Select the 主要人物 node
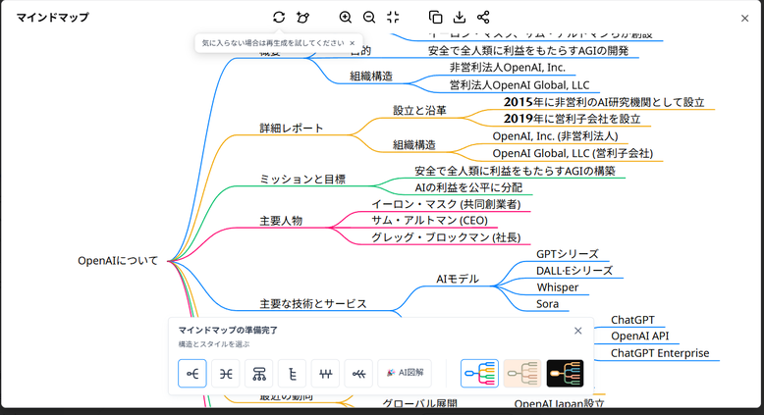 point(281,221)
